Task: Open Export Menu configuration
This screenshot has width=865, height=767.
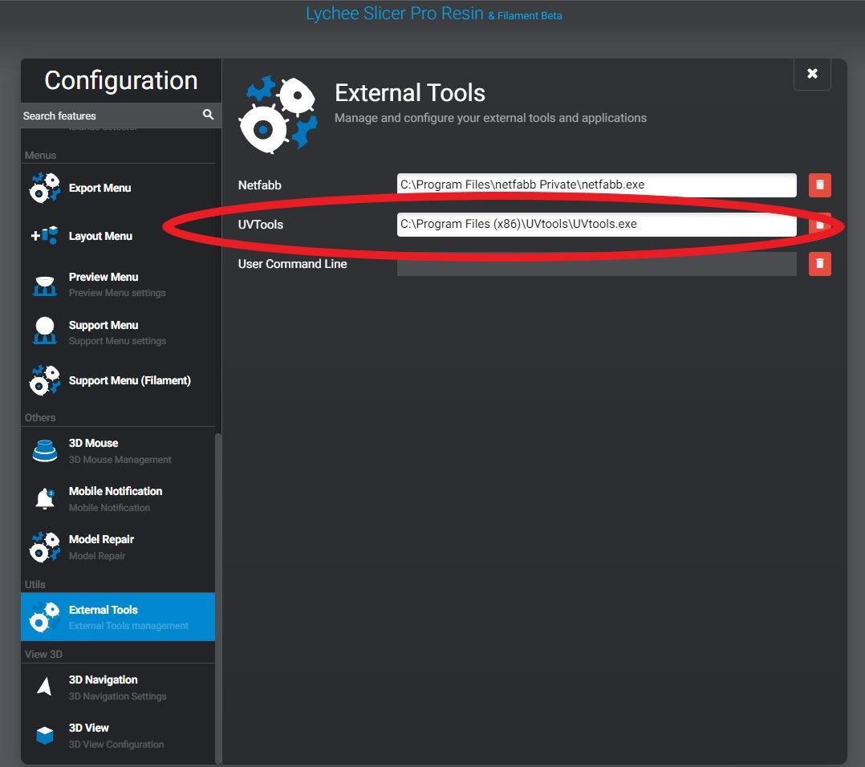Action: coord(118,188)
